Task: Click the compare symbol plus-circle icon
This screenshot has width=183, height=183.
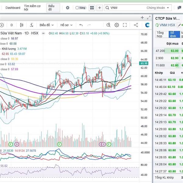Action: tap(2, 25)
